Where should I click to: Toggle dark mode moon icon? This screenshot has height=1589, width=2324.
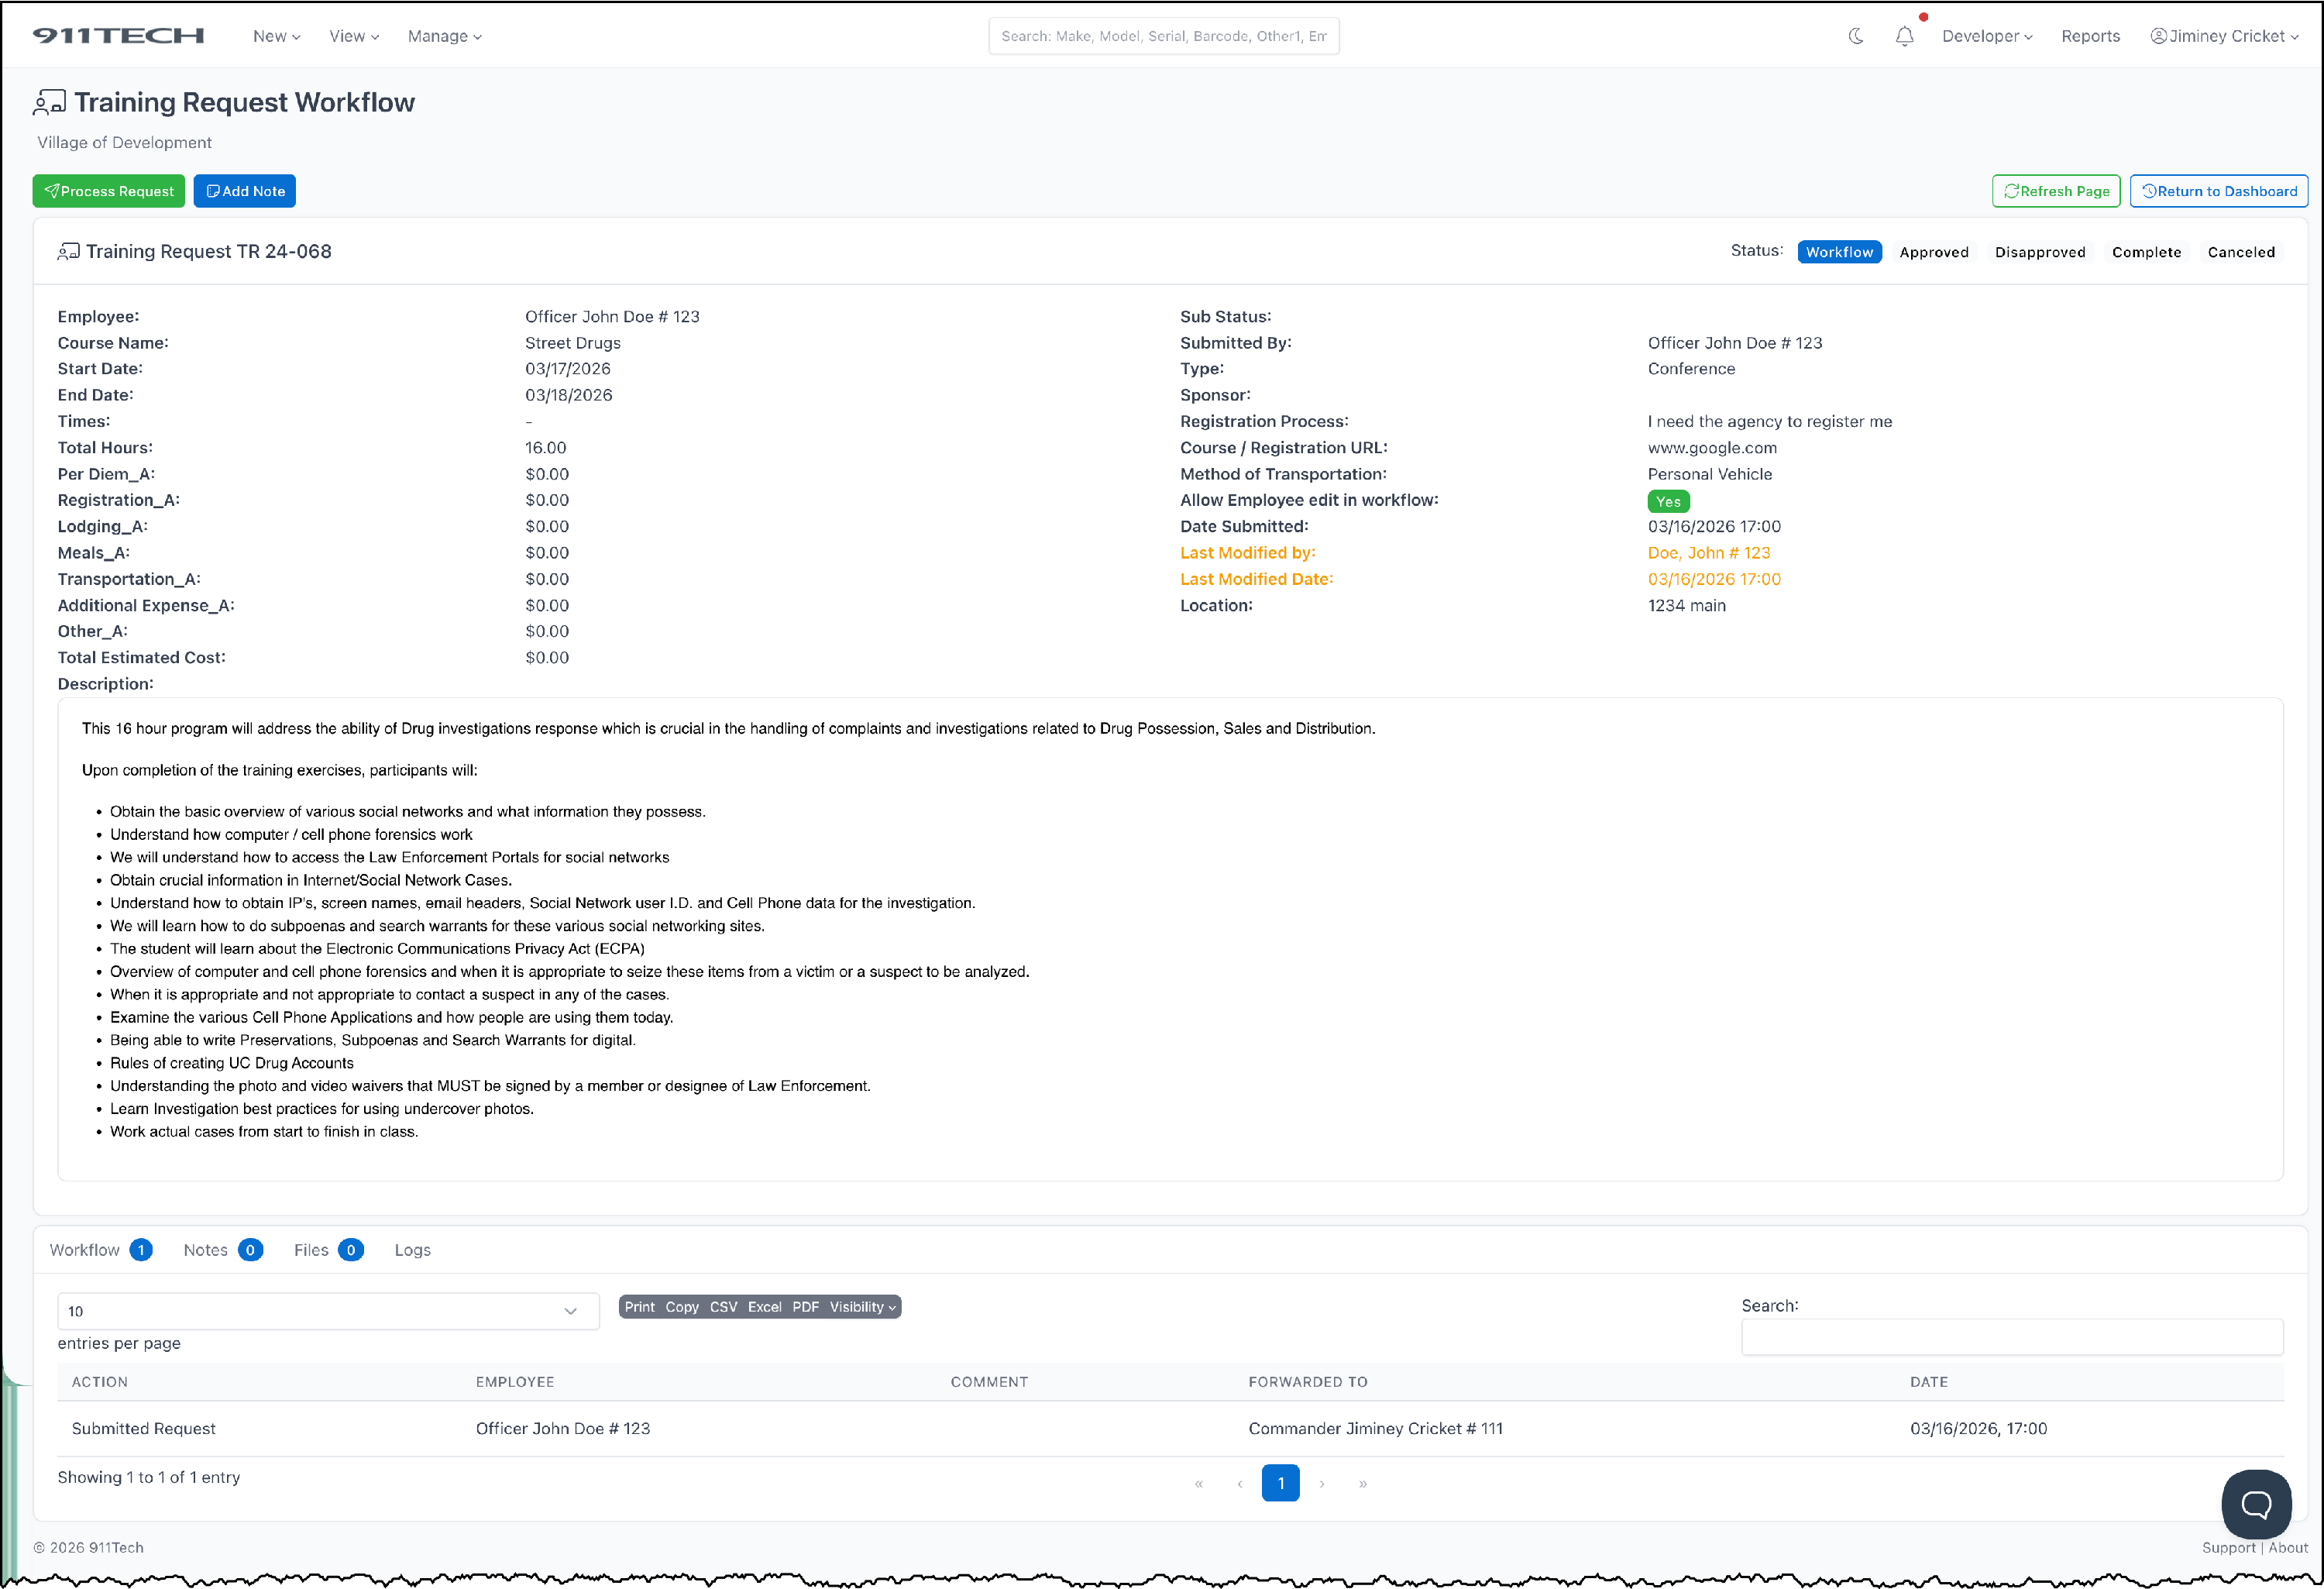tap(1856, 36)
